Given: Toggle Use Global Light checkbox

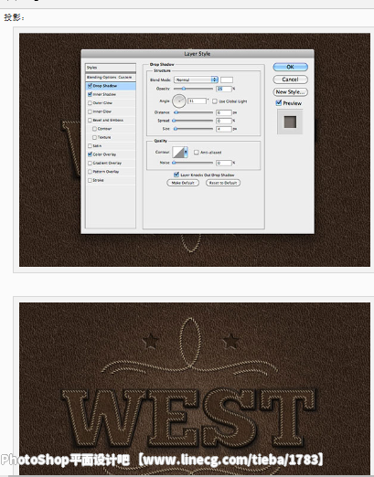Looking at the screenshot, I should (215, 101).
